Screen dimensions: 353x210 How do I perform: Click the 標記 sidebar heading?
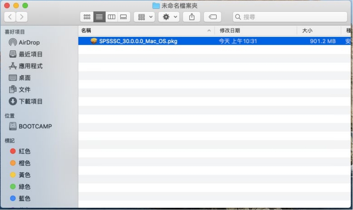[10, 140]
